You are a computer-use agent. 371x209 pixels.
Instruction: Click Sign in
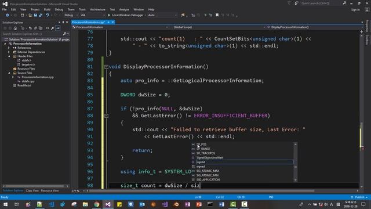pos(355,10)
